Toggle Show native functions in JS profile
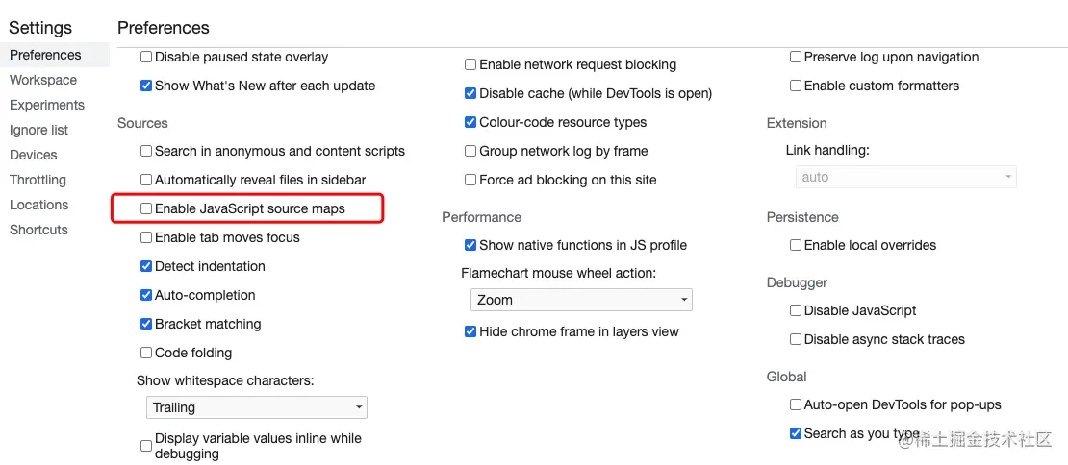This screenshot has height=465, width=1068. (x=470, y=245)
